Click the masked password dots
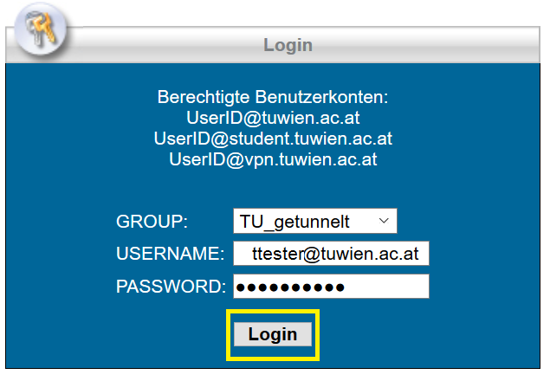 point(290,287)
